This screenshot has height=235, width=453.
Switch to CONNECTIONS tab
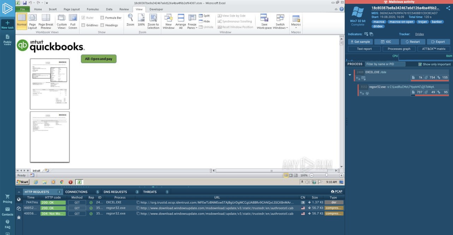tap(76, 192)
